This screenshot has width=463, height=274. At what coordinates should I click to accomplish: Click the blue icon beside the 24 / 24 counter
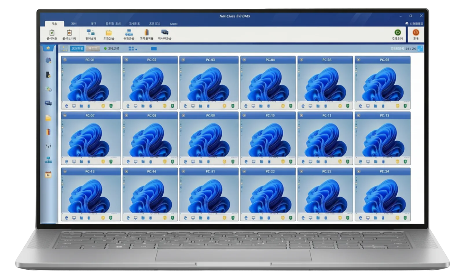pyautogui.click(x=420, y=49)
